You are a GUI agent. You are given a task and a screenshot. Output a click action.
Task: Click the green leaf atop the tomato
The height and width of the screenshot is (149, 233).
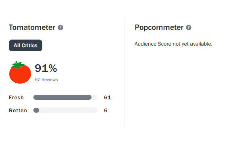pos(18,65)
